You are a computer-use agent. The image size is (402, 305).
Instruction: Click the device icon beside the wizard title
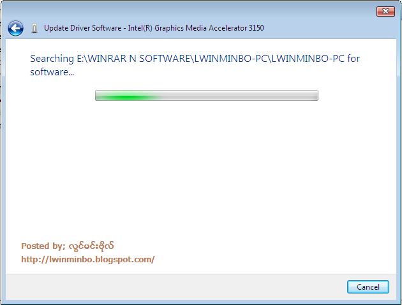pos(34,28)
